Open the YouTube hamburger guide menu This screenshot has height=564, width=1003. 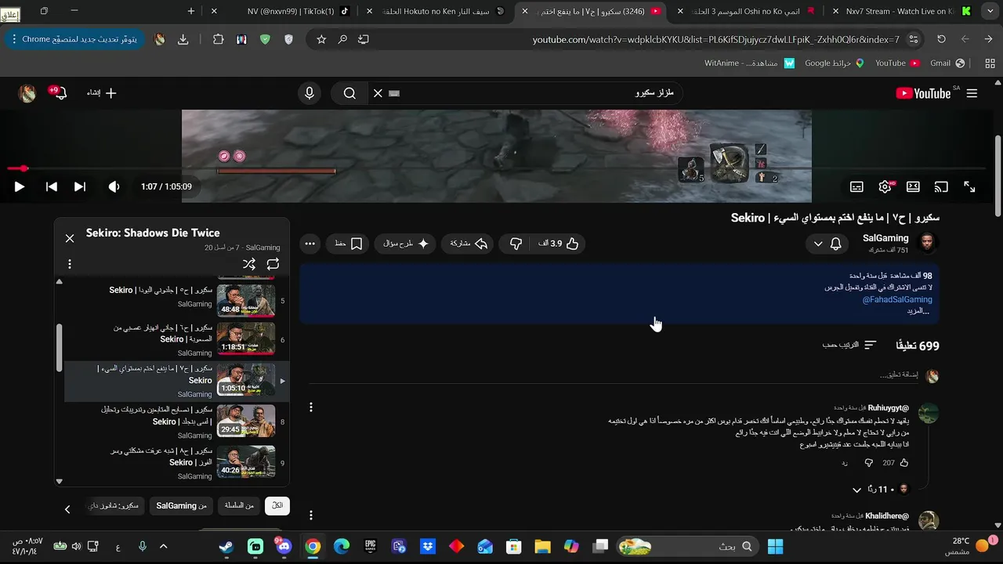[972, 93]
